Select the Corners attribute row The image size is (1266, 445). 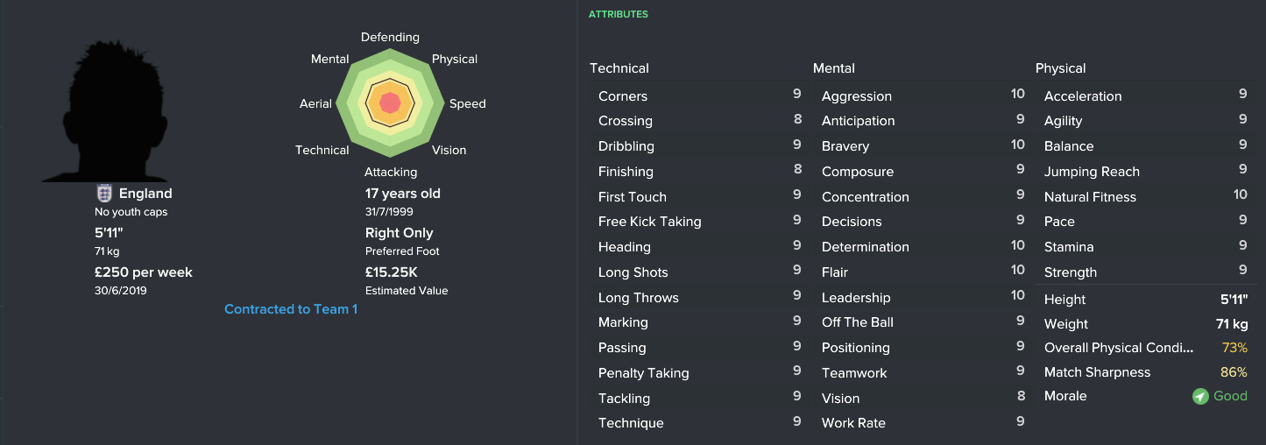(x=699, y=96)
